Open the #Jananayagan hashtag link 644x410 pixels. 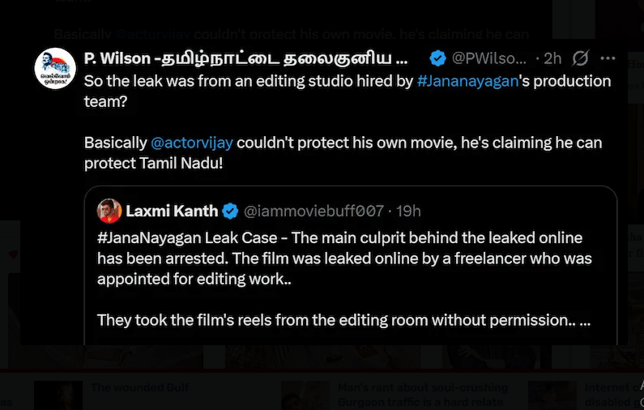[467, 81]
